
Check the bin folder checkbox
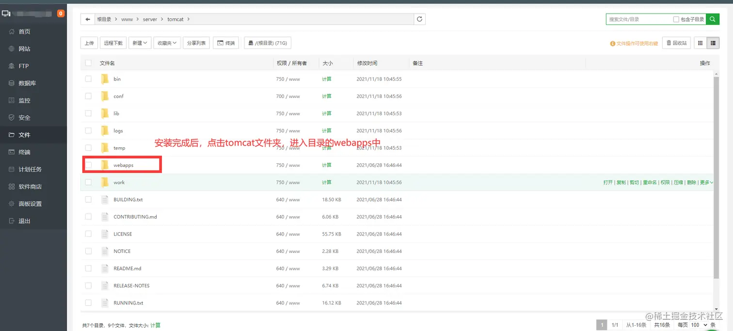(x=88, y=79)
